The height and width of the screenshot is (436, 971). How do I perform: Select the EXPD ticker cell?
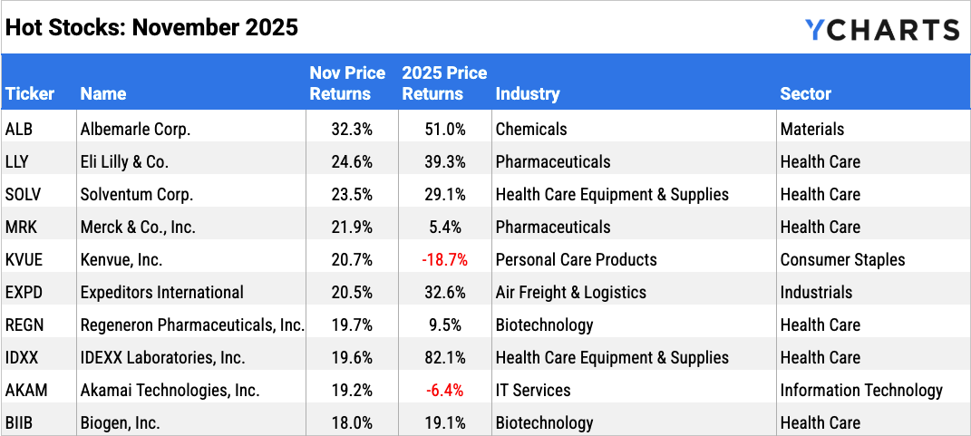[24, 293]
